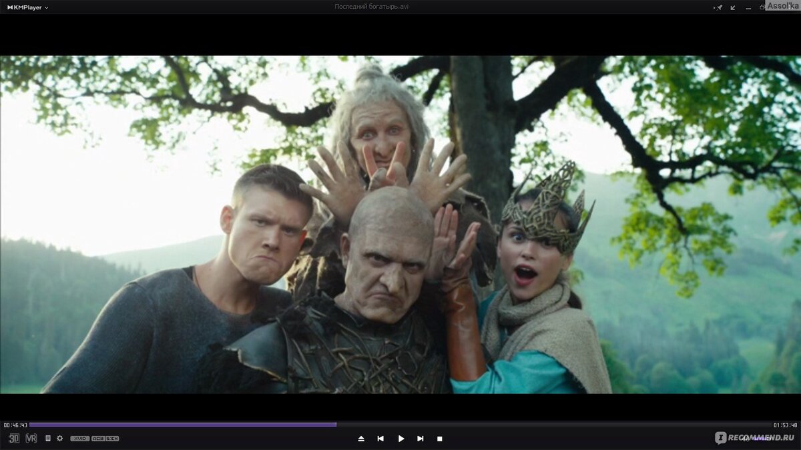Open the control box gear settings

[60, 438]
